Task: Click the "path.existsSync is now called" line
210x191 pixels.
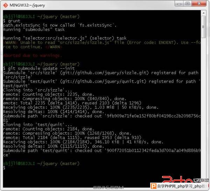Action: (x=60, y=25)
